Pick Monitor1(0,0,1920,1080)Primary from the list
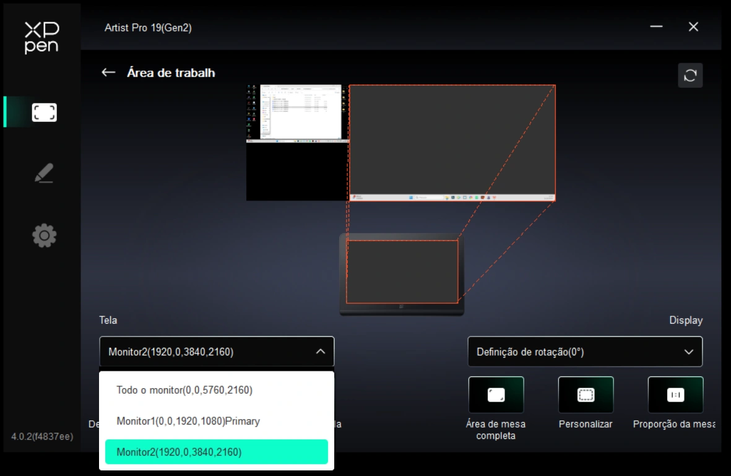 click(x=188, y=421)
